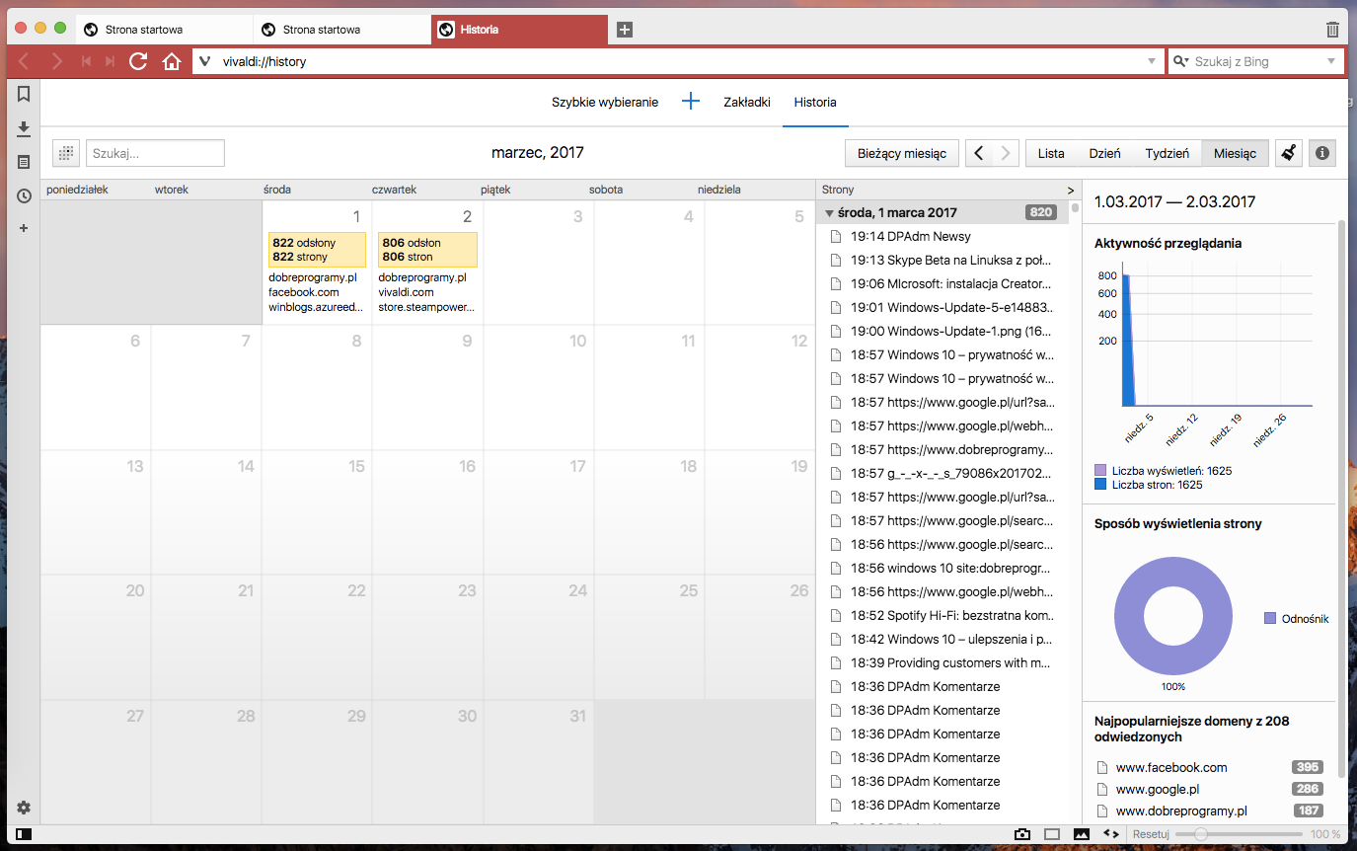Go to the previous month
The height and width of the screenshot is (851, 1357).
click(x=978, y=153)
